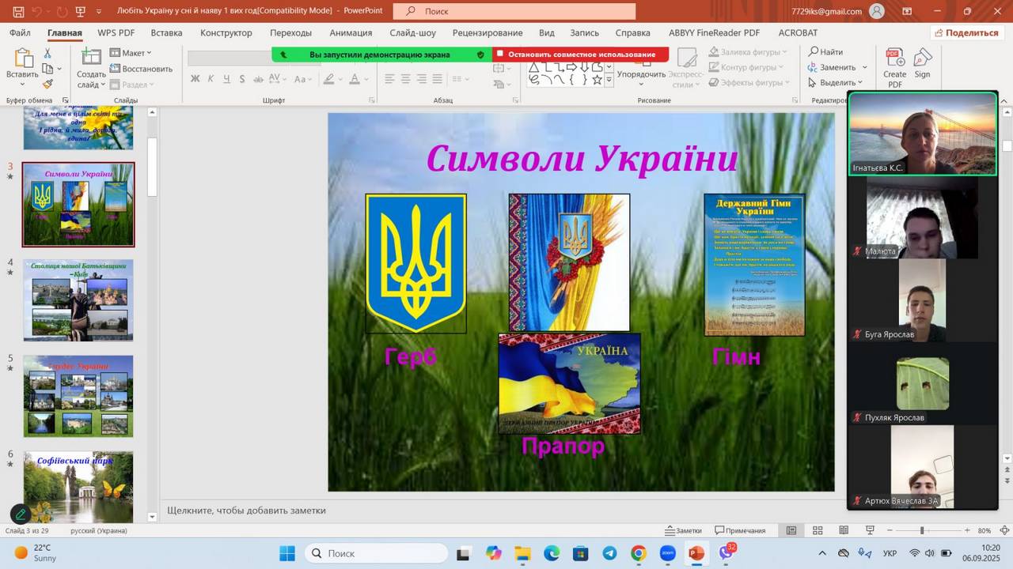
Task: Open Telegram from the taskbar
Action: coord(609,553)
